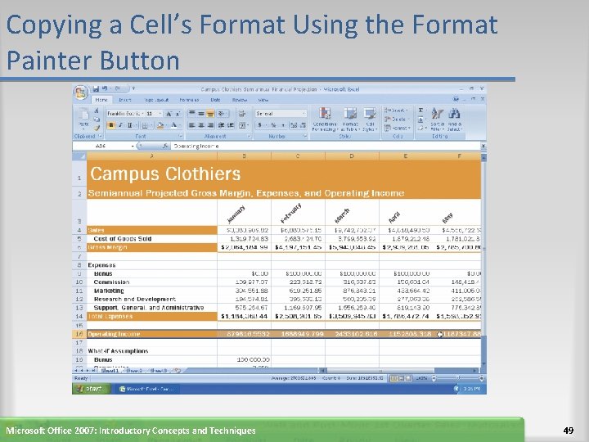Click the Cut scissors icon
This screenshot has width=589, height=442.
[97, 110]
